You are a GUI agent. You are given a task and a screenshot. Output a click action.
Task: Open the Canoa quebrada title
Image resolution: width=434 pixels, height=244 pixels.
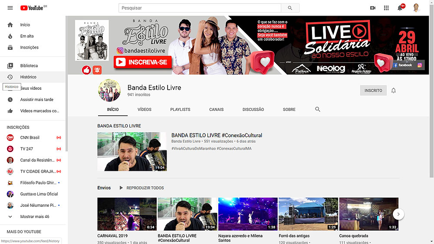(x=354, y=236)
